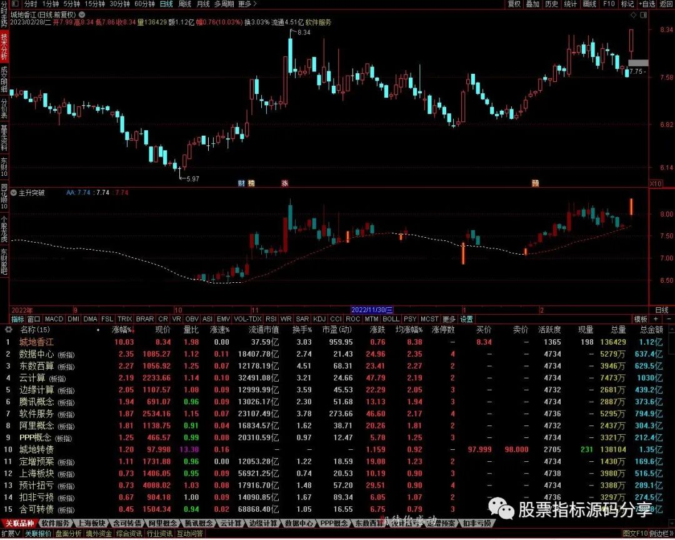
Task: Click the 模板 template button
Action: point(641,319)
